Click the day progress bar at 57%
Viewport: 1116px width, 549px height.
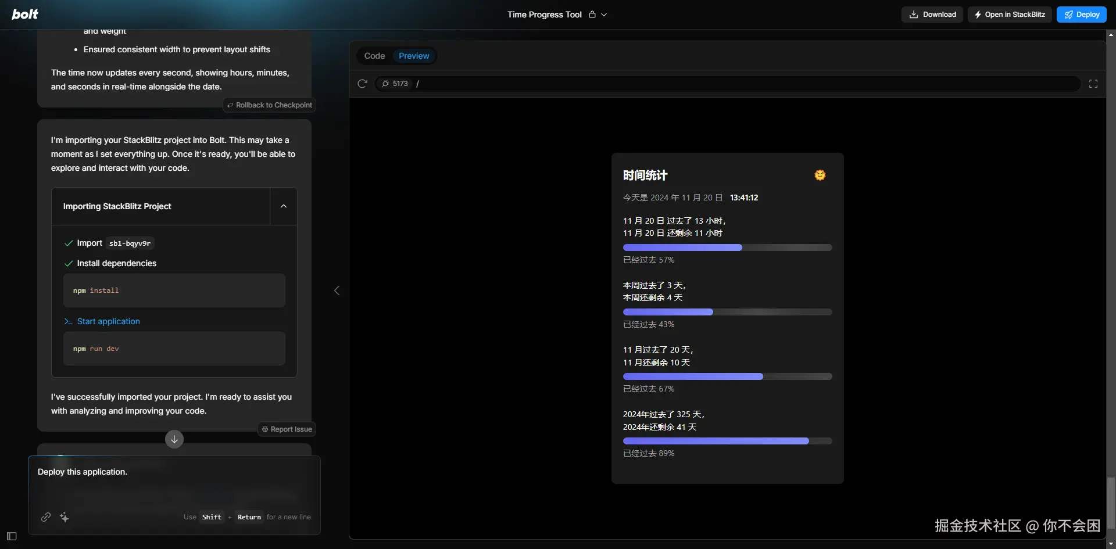[x=728, y=247]
